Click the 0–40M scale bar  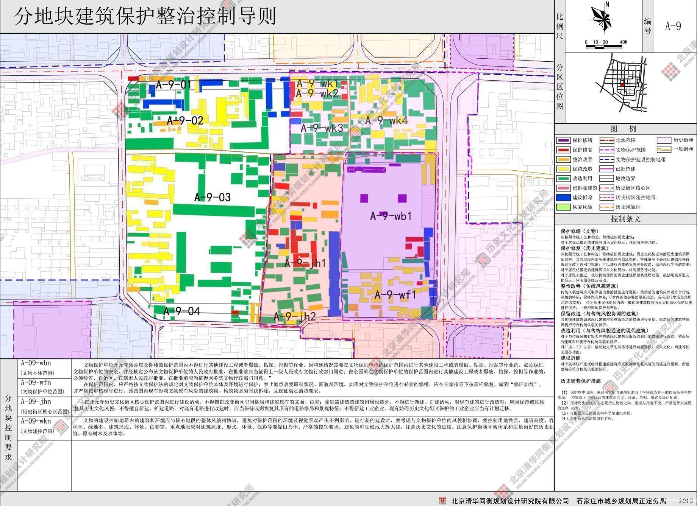pyautogui.click(x=604, y=47)
